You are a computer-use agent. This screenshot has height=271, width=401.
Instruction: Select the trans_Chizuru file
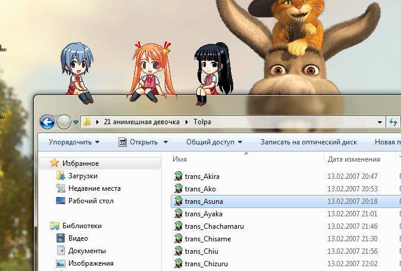coord(206,264)
